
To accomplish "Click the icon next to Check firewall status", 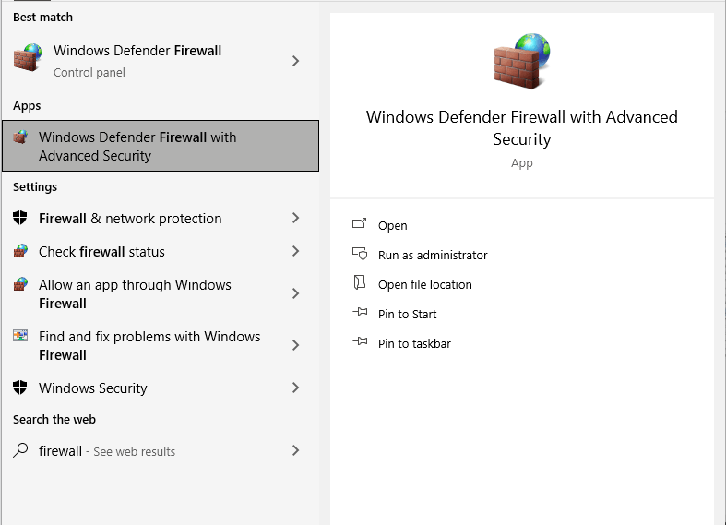I will tap(20, 252).
